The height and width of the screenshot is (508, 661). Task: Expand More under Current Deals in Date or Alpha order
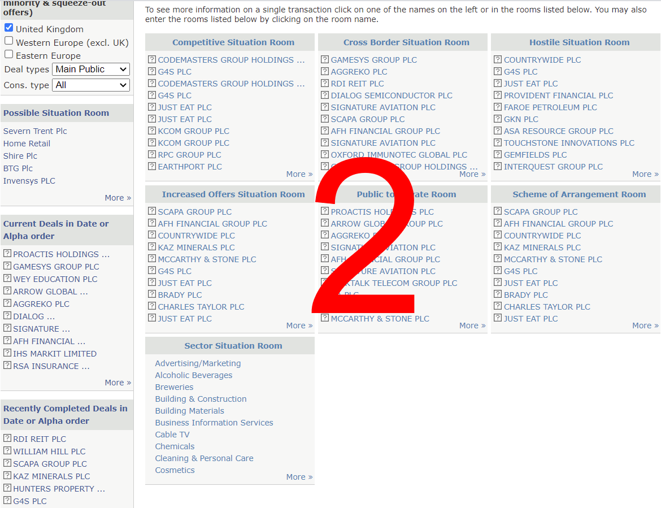(x=118, y=383)
